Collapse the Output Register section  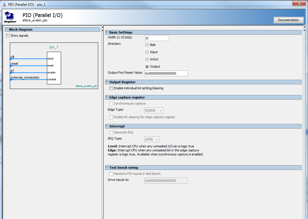point(107,82)
